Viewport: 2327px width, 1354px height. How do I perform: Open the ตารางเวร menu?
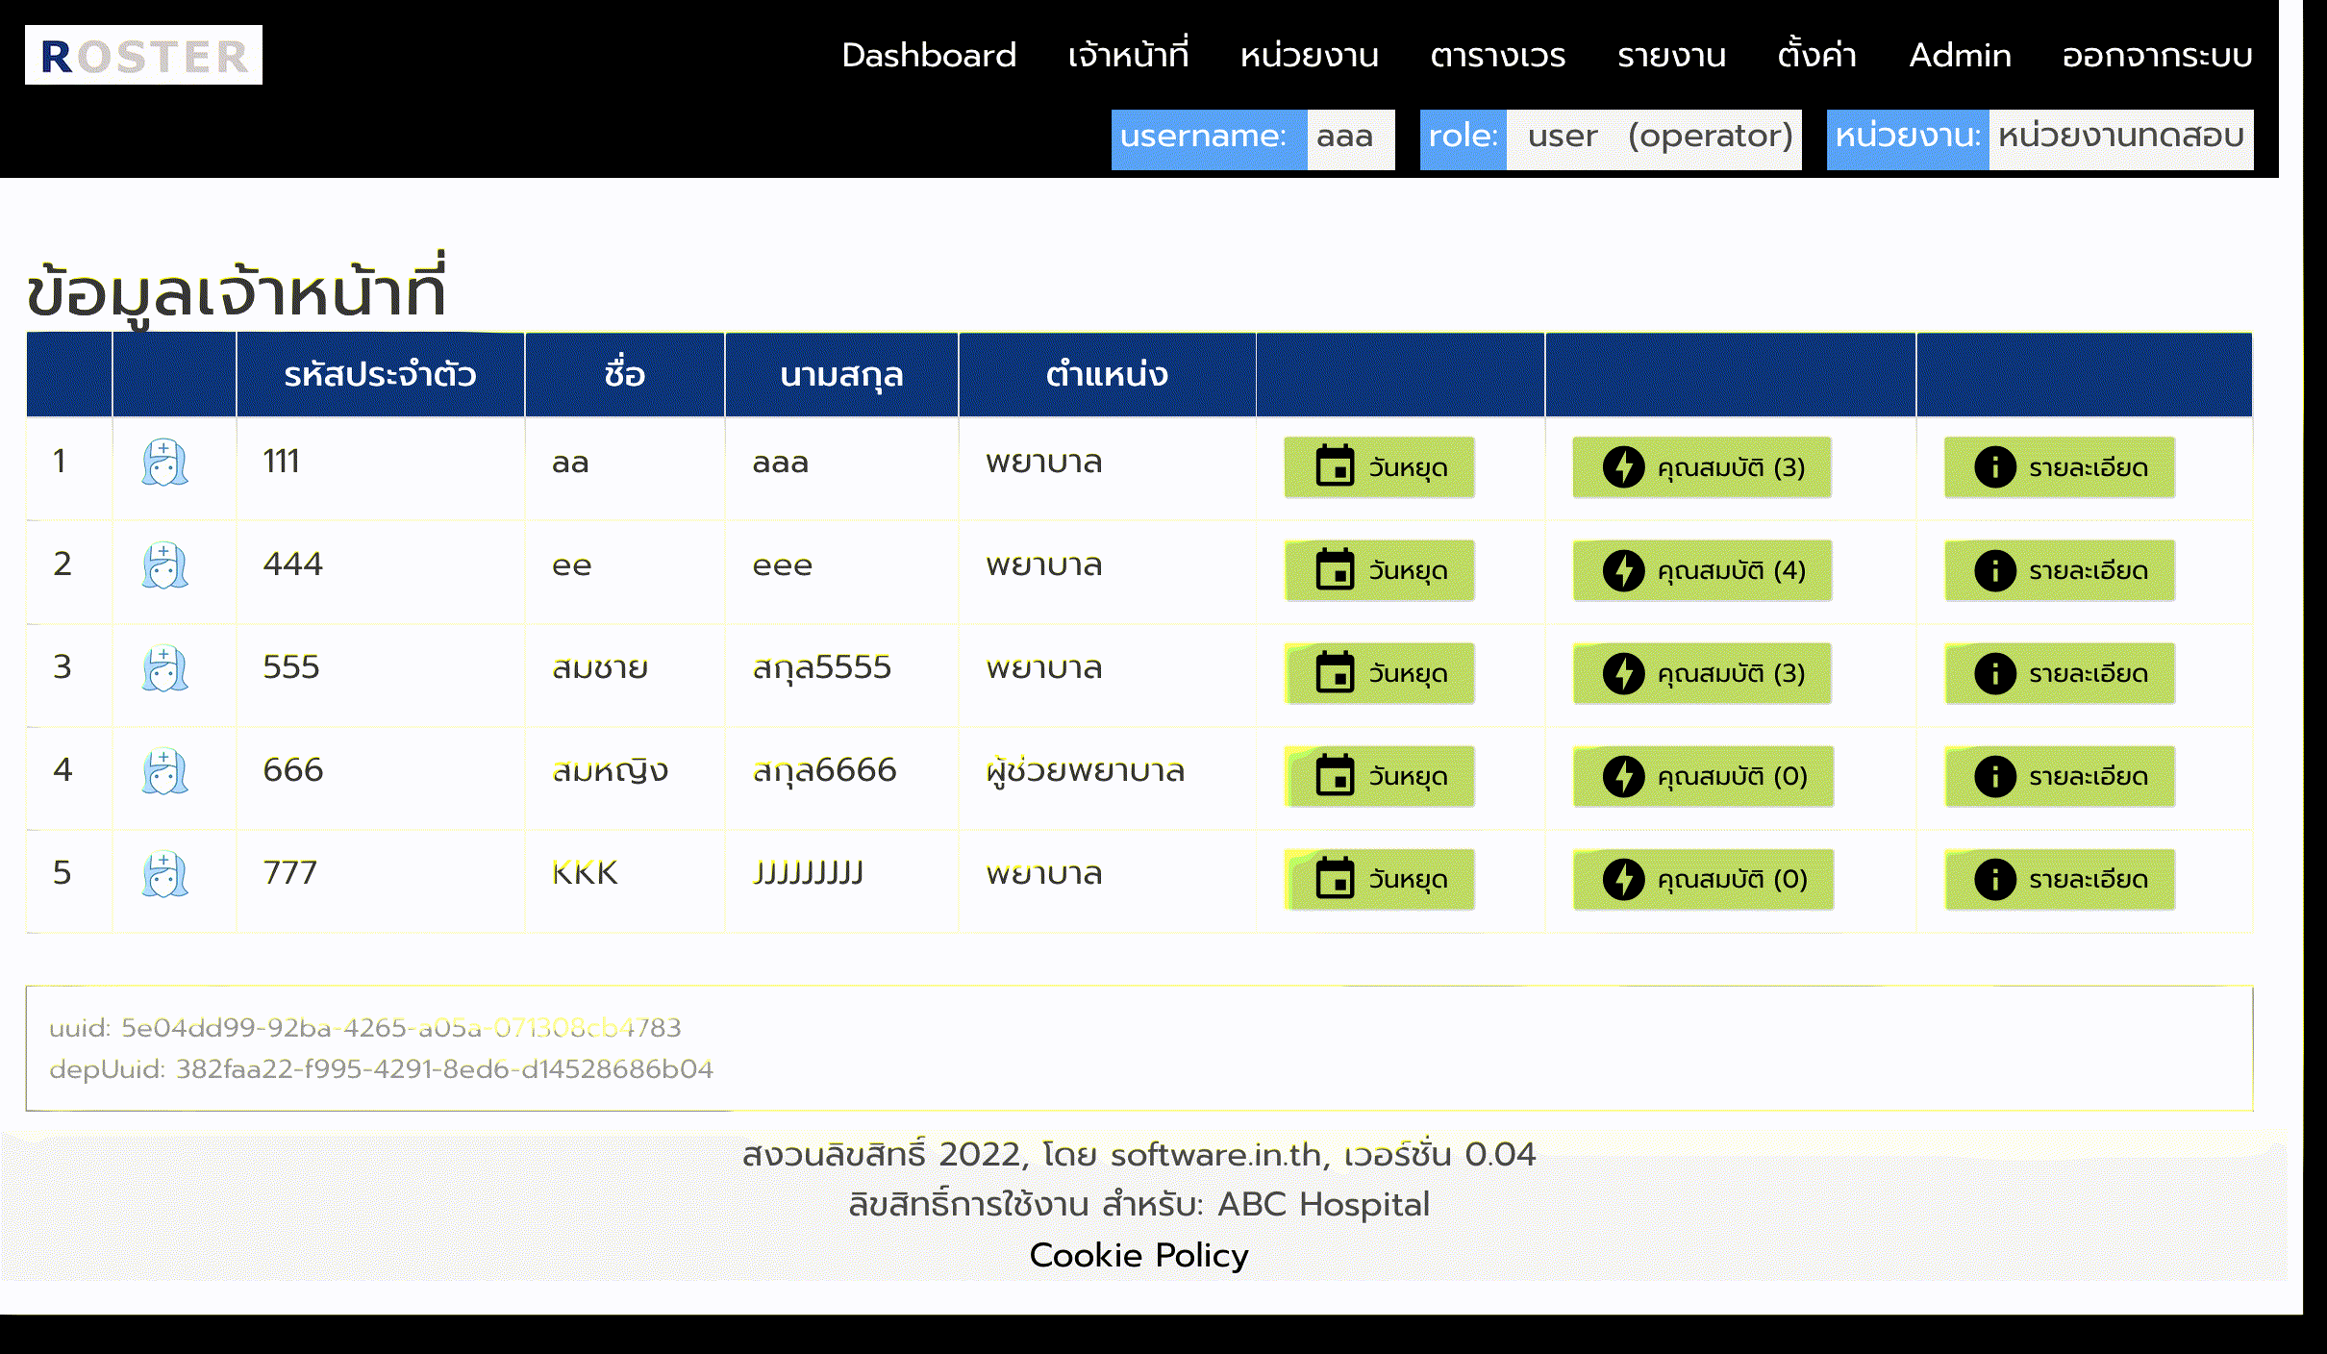click(1497, 56)
